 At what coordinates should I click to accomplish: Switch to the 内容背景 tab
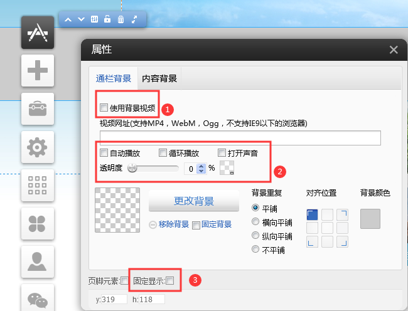coord(159,79)
